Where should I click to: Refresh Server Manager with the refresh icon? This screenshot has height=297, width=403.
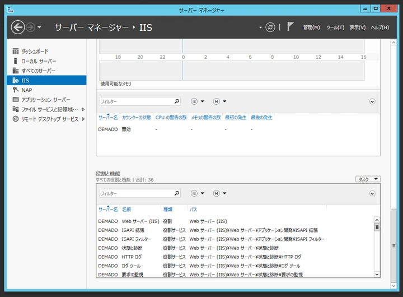[270, 27]
